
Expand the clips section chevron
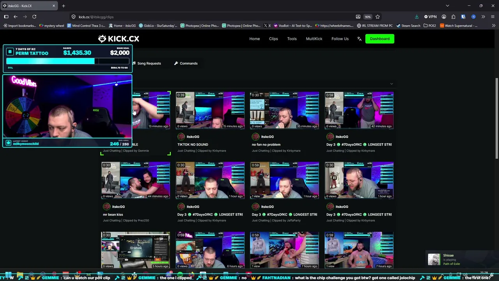(391, 84)
